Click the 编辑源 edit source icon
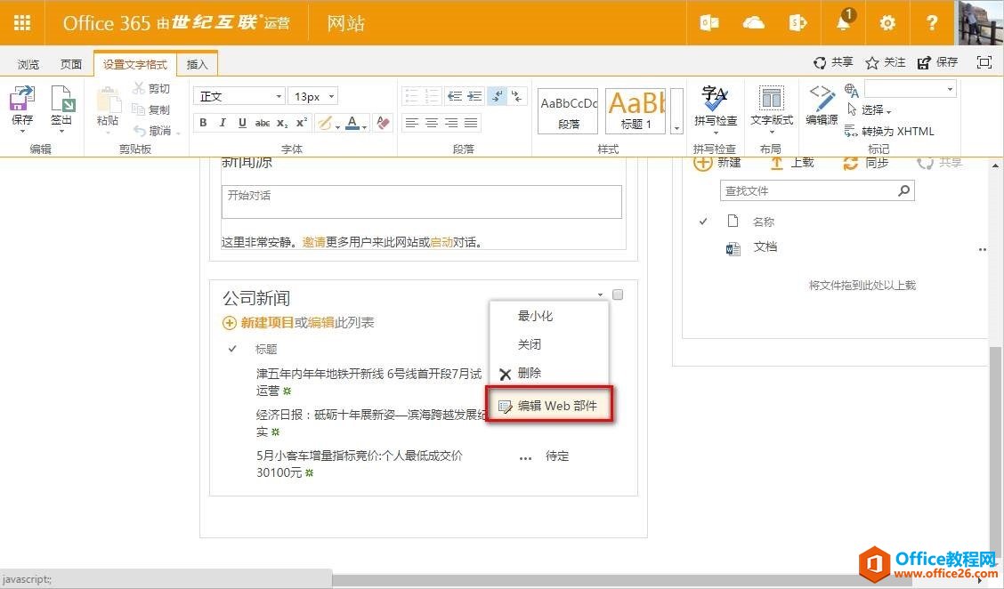This screenshot has width=1004, height=589. (x=821, y=105)
